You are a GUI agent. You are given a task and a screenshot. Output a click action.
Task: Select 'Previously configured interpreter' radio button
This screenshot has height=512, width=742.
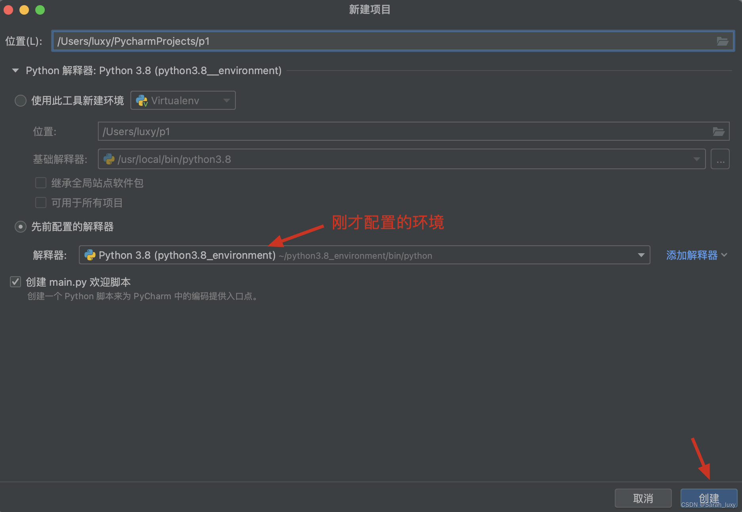pyautogui.click(x=20, y=227)
